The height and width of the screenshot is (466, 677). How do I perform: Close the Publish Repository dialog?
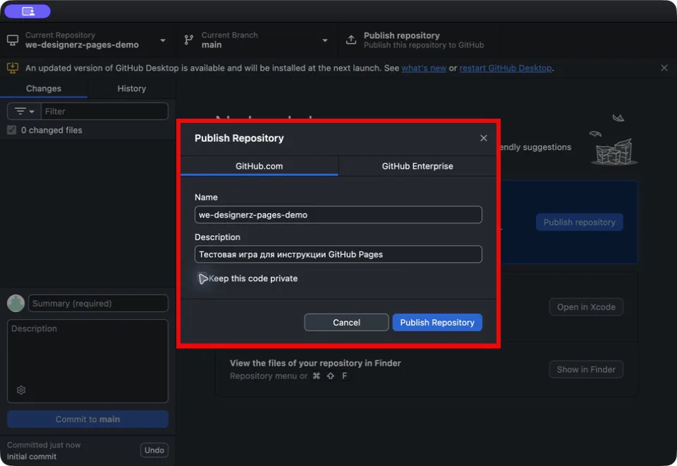click(x=483, y=138)
